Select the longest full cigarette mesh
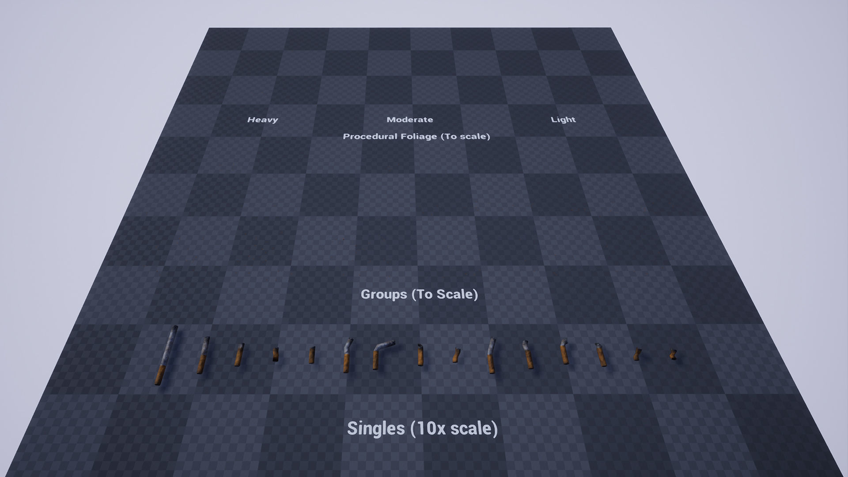848x477 pixels. click(x=166, y=356)
